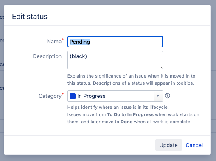Viewport: 216px width, 161px height.
Task: Click the bold Done text
Action: point(126,122)
